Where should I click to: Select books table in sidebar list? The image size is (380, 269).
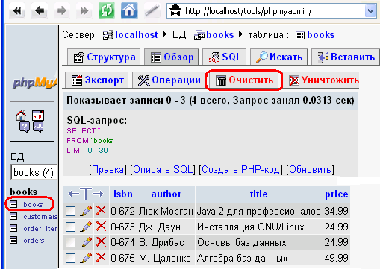(x=33, y=205)
